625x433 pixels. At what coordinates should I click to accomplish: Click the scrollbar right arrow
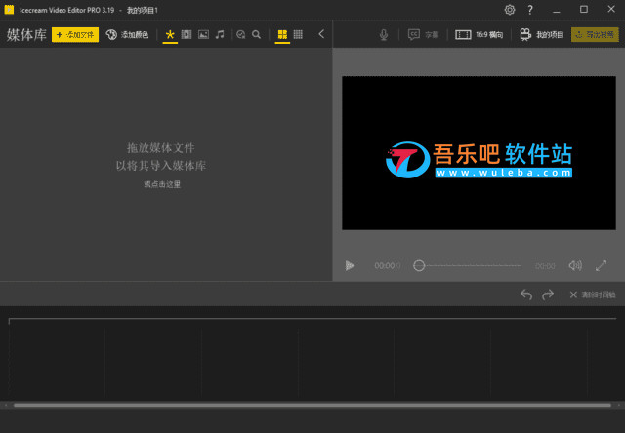coord(618,405)
